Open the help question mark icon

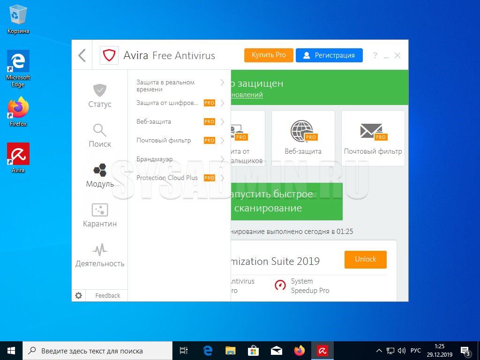tap(375, 55)
